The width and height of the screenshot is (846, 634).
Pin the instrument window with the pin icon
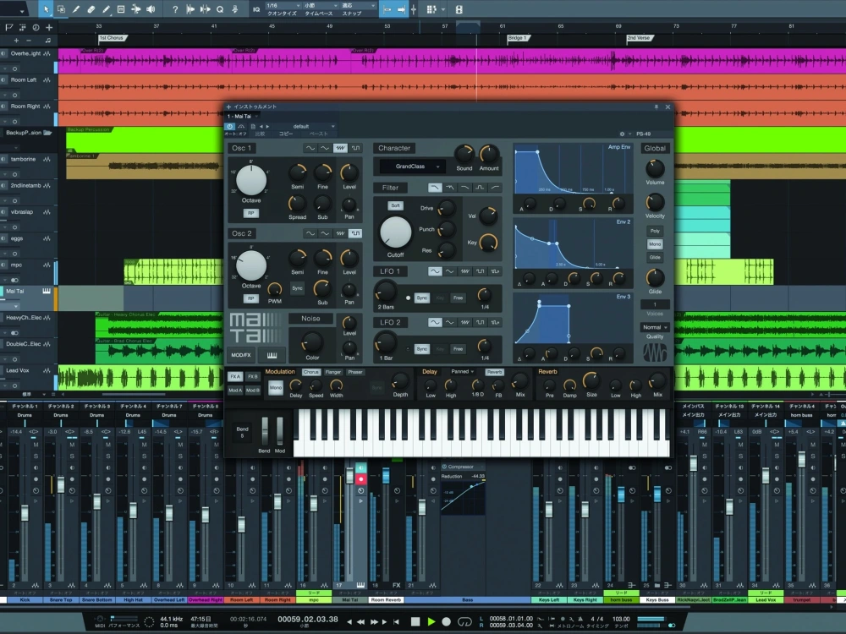pos(656,107)
